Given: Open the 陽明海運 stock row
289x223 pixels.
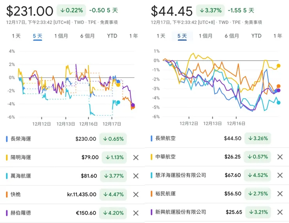Looking at the screenshot, I should [72, 157].
